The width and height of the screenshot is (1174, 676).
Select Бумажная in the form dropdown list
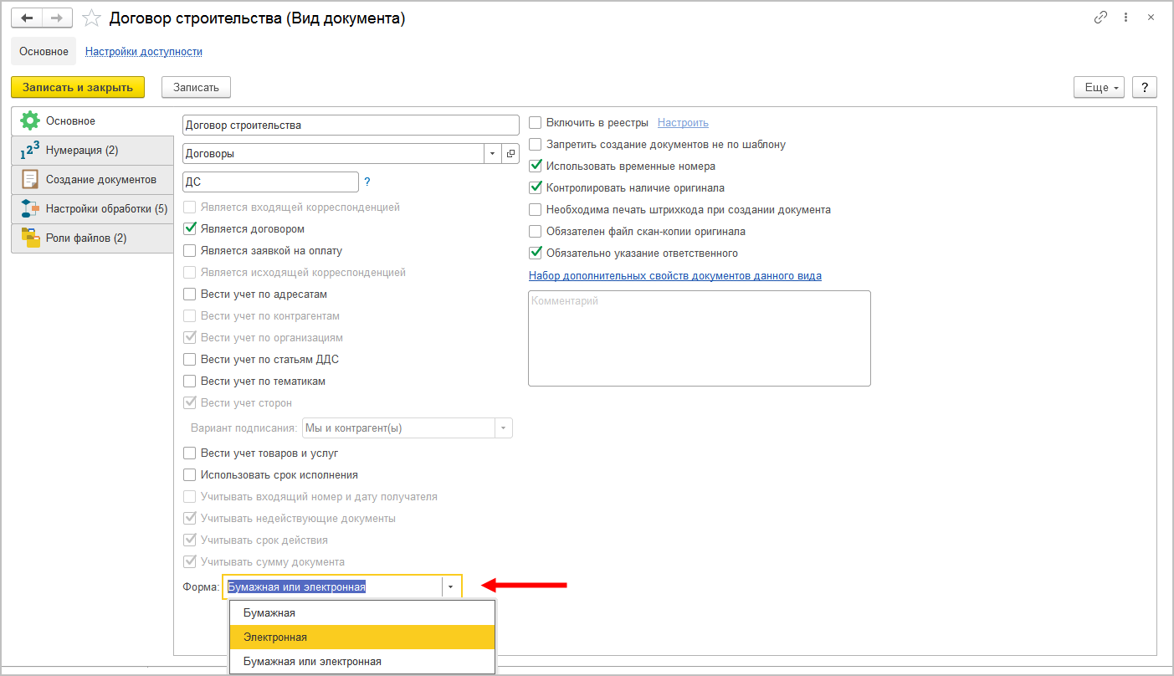click(x=362, y=613)
